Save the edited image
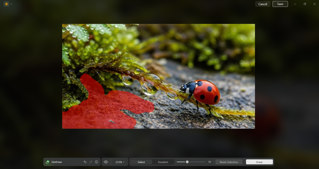 280,4
